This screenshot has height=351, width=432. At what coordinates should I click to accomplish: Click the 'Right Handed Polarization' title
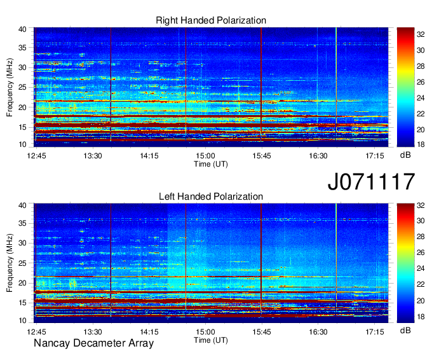tap(211, 20)
